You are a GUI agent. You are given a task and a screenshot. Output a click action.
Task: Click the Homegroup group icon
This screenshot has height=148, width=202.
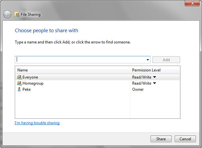tap(19, 83)
